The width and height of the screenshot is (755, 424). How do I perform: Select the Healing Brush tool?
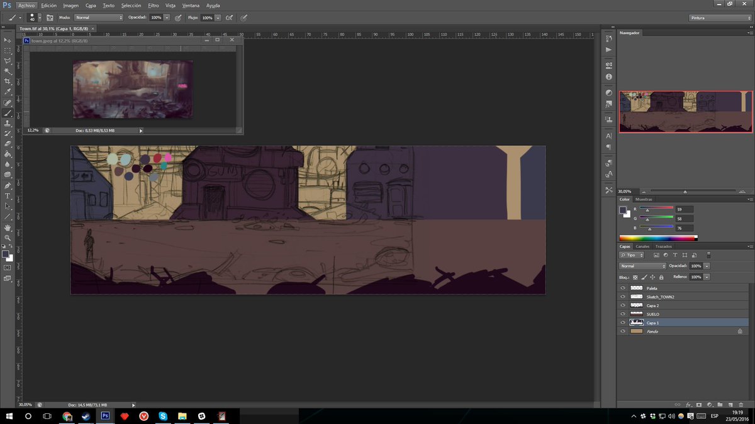point(8,102)
